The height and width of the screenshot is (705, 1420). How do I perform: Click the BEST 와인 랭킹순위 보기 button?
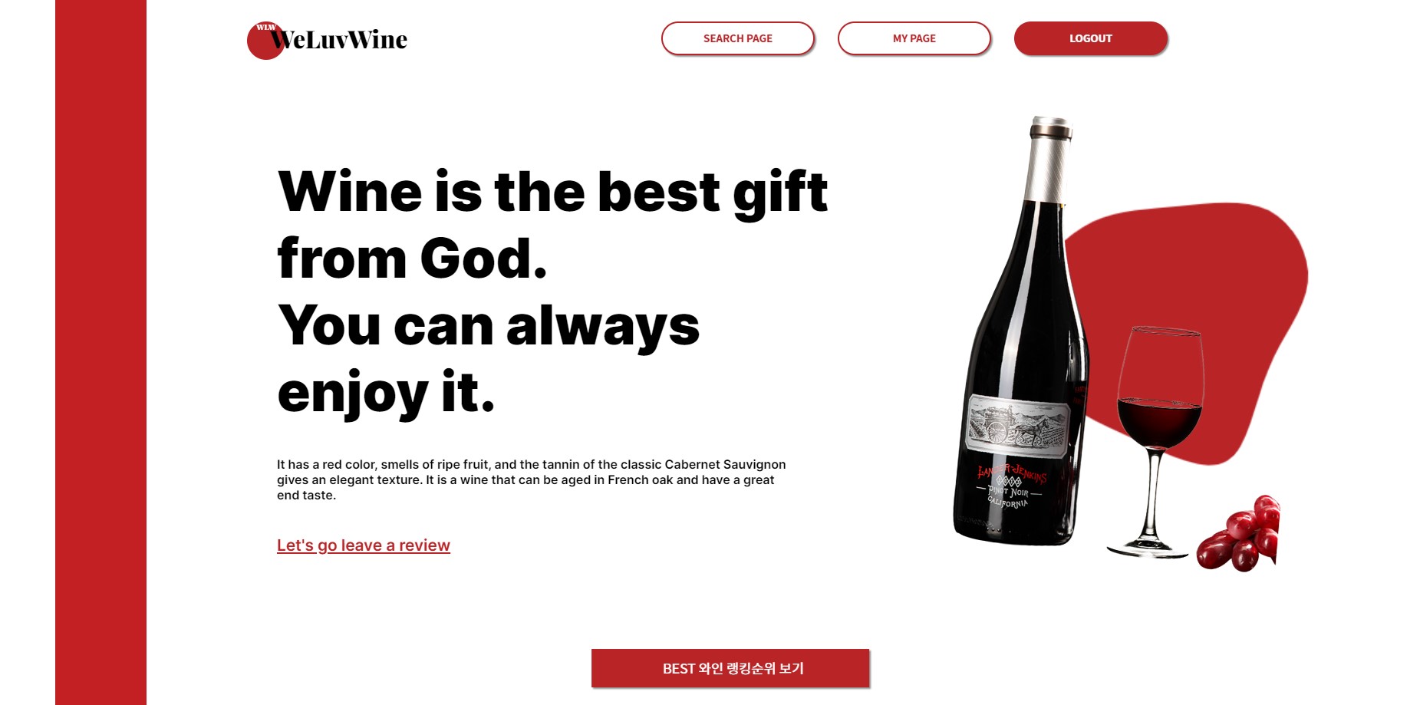click(730, 668)
